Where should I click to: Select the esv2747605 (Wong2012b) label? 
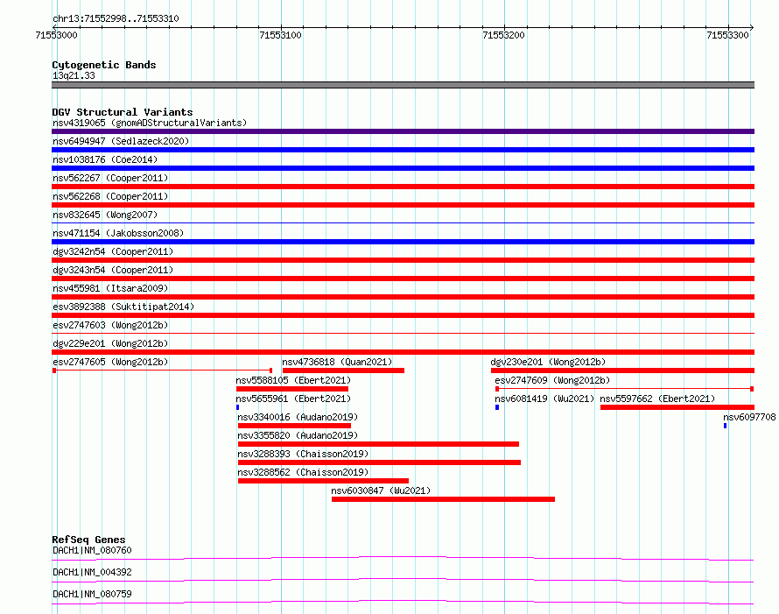110,362
